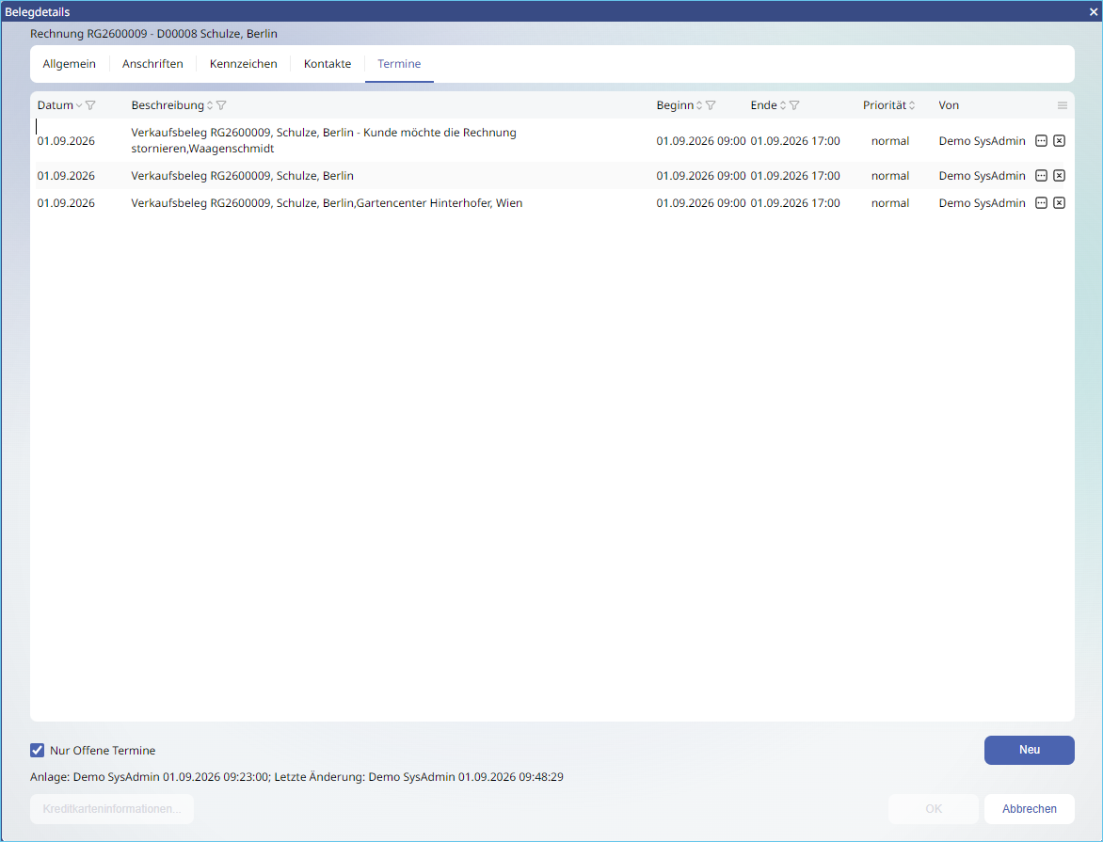Viewport: 1103px width, 842px height.
Task: Sort by Priorität using its sort arrows
Action: click(x=912, y=105)
